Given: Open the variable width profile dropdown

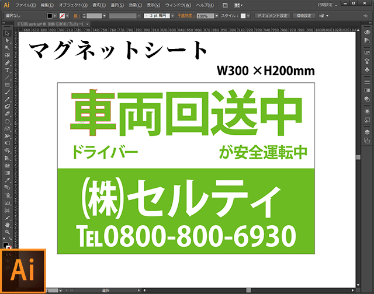Looking at the screenshot, I should tap(138, 16).
